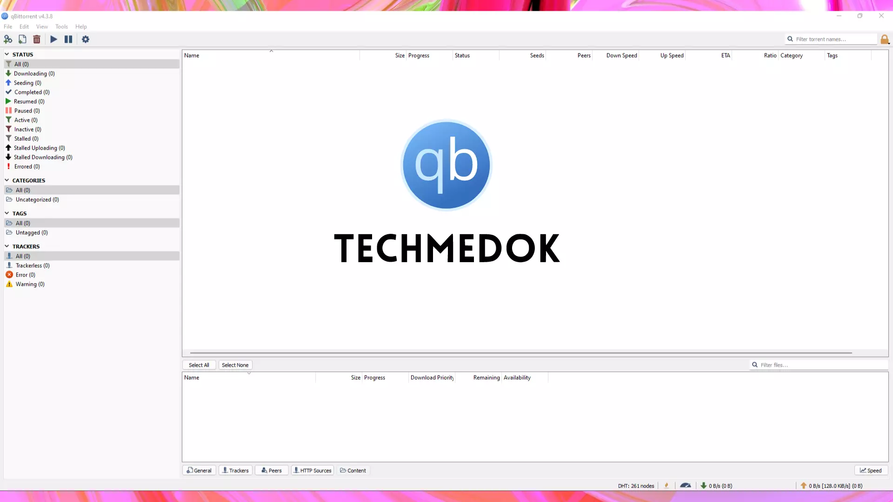Switch to the Peers tab
The image size is (893, 502).
(x=272, y=470)
